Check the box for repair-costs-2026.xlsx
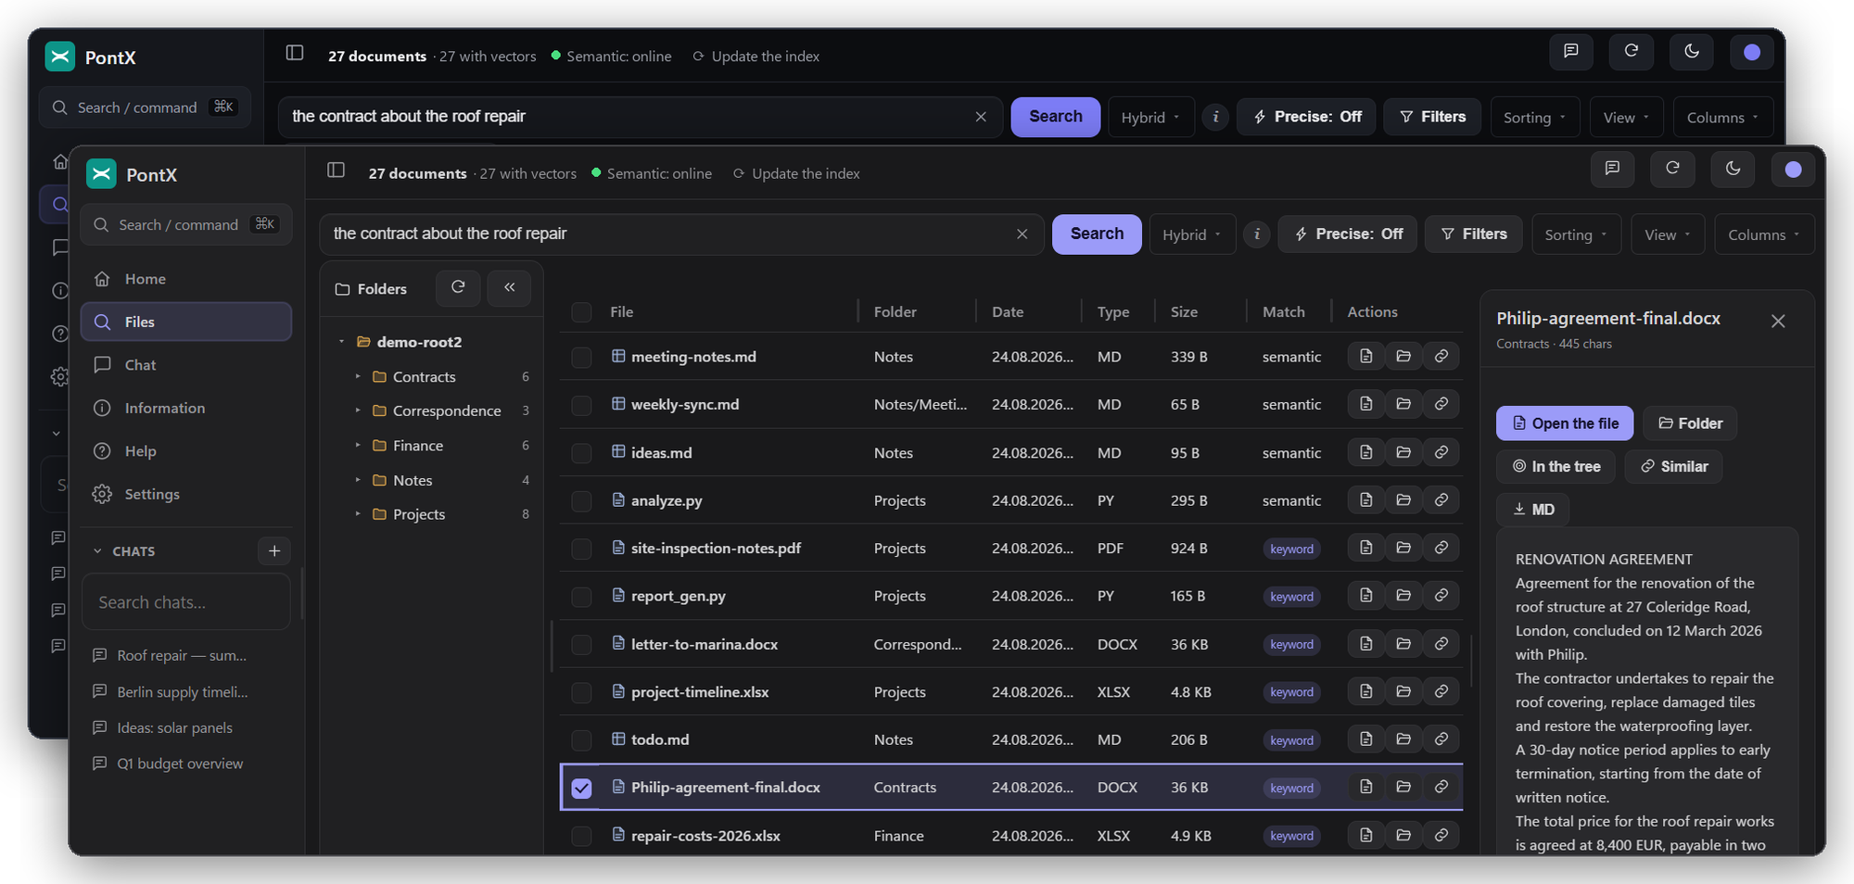Image resolution: width=1854 pixels, height=884 pixels. (581, 836)
